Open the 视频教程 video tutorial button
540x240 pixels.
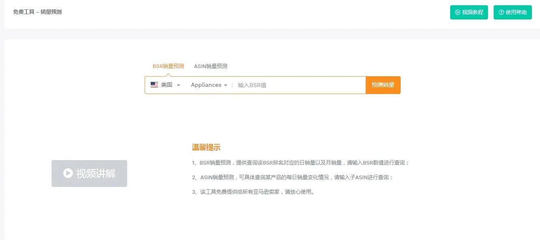tap(469, 12)
